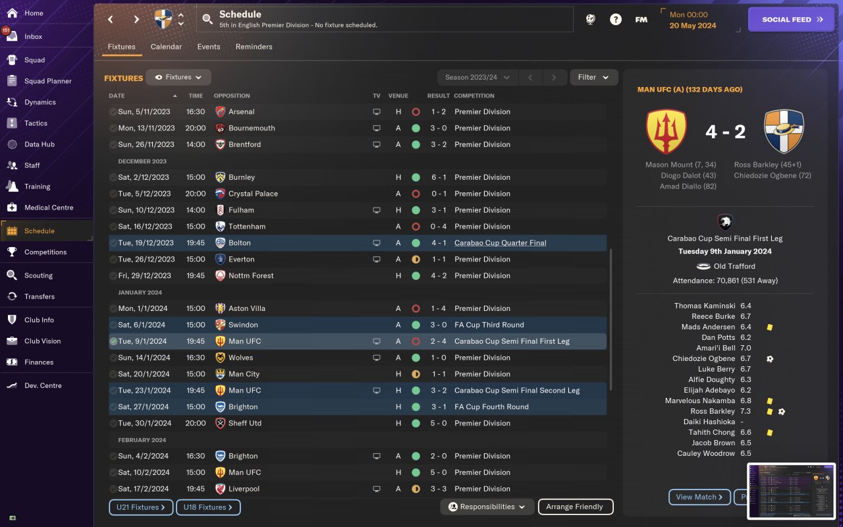Tick the check circle for Sheff Utd fixture
This screenshot has width=843, height=527.
[x=113, y=423]
